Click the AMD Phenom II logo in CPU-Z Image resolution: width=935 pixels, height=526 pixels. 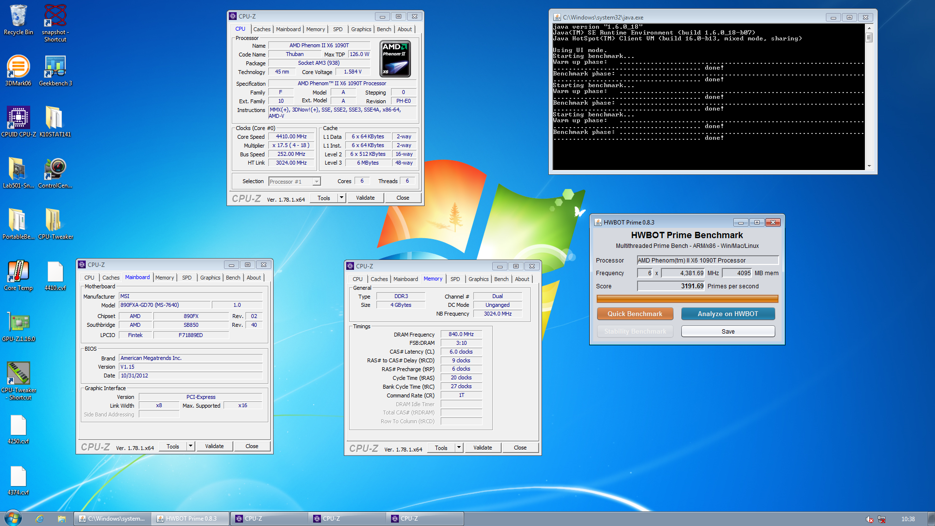pyautogui.click(x=395, y=59)
